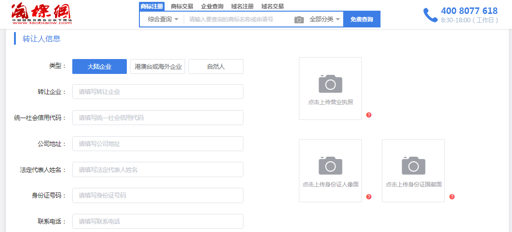Click the trademark name search box

pyautogui.click(x=238, y=20)
